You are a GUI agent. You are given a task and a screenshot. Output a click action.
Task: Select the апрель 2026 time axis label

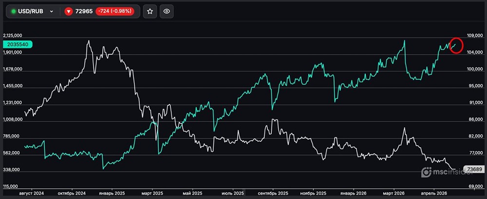pyautogui.click(x=433, y=193)
